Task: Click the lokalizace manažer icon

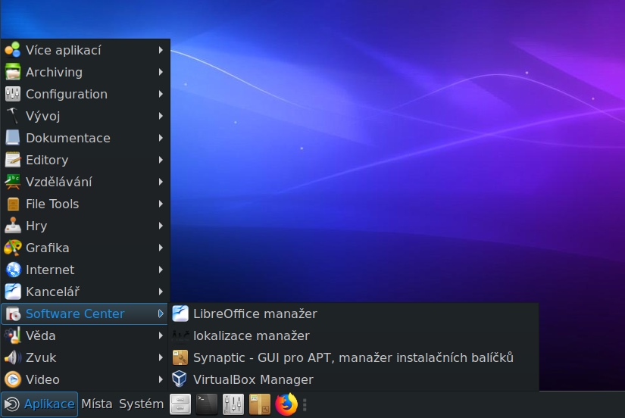Action: (x=180, y=335)
